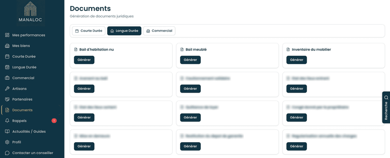Click the red Rappels notification badge
Image resolution: width=390 pixels, height=158 pixels.
(54, 121)
